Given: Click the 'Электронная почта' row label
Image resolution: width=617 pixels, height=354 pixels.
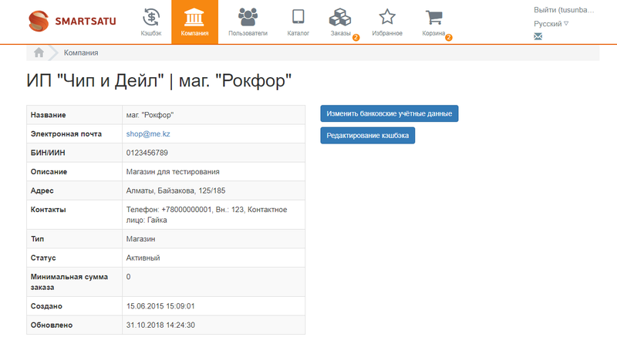Looking at the screenshot, I should [x=66, y=133].
